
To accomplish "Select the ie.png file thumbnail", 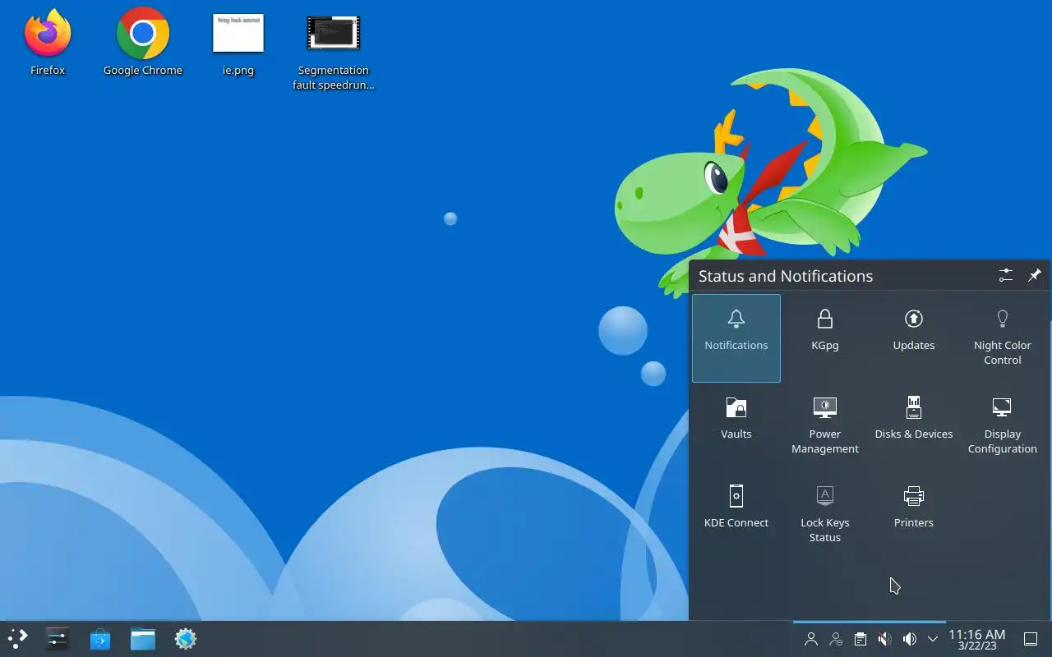I will (238, 44).
